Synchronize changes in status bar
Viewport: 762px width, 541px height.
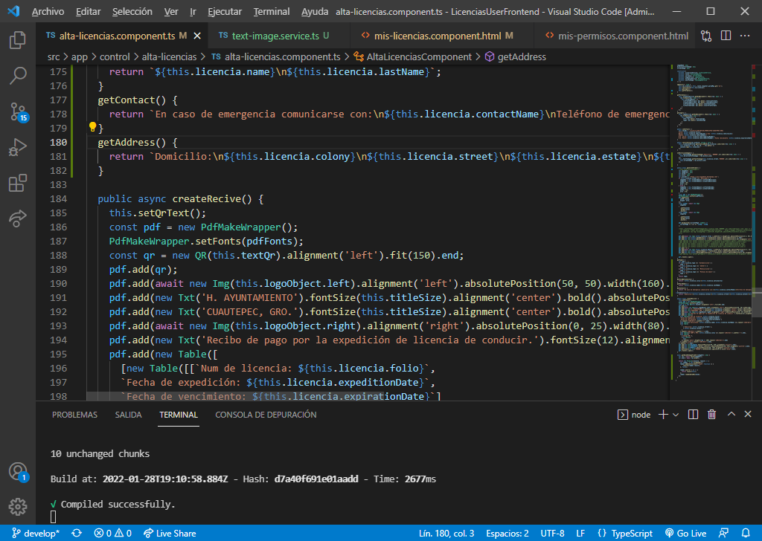tap(77, 534)
